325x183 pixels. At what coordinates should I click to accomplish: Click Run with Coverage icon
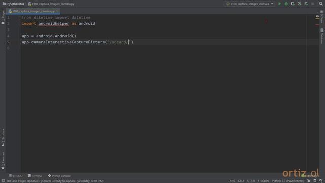(292, 4)
